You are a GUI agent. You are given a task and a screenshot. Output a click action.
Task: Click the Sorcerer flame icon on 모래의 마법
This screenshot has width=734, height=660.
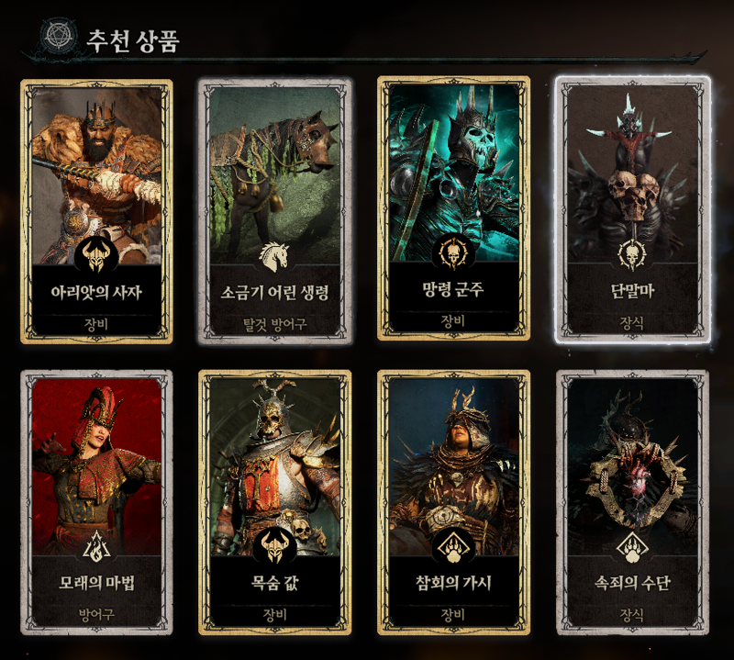[96, 546]
